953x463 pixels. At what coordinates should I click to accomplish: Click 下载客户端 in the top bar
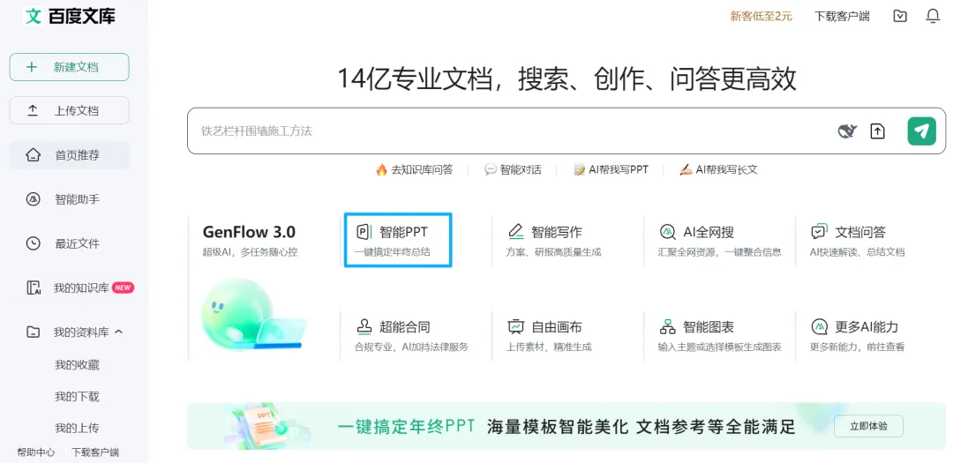(842, 17)
